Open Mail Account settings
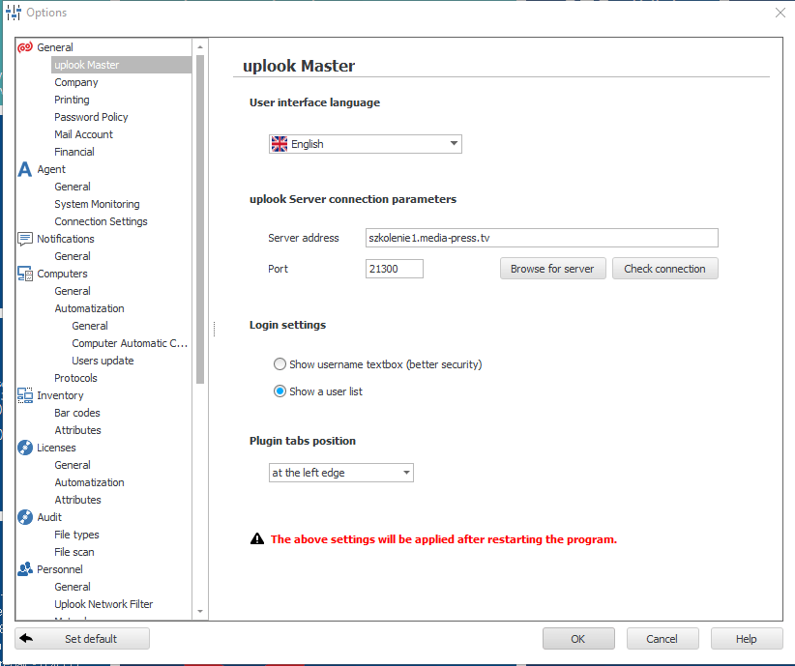795x666 pixels. coord(83,134)
